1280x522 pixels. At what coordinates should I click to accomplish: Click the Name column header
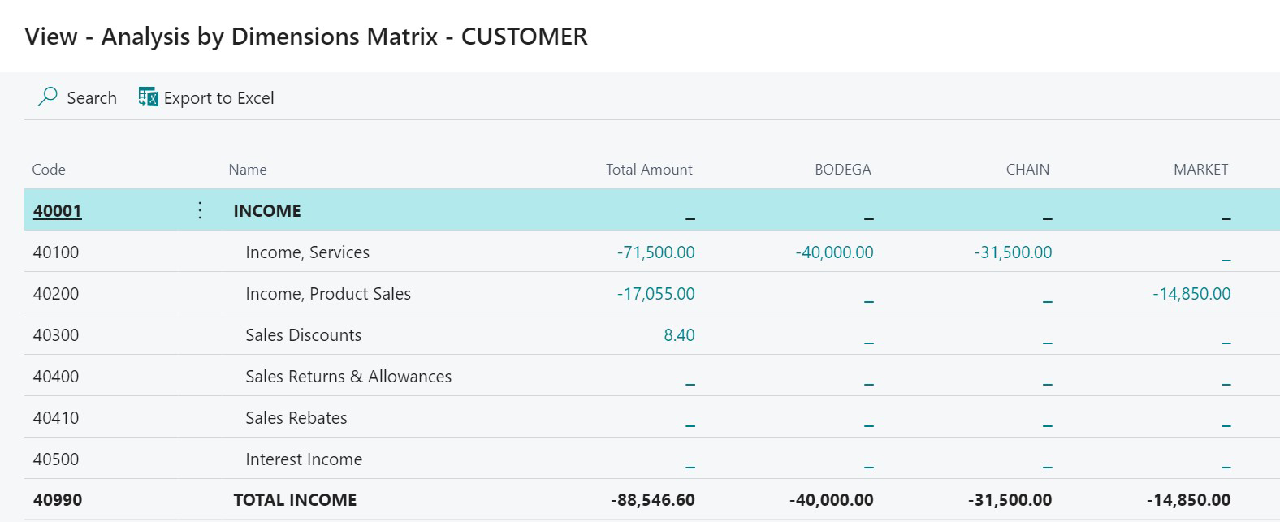tap(248, 170)
